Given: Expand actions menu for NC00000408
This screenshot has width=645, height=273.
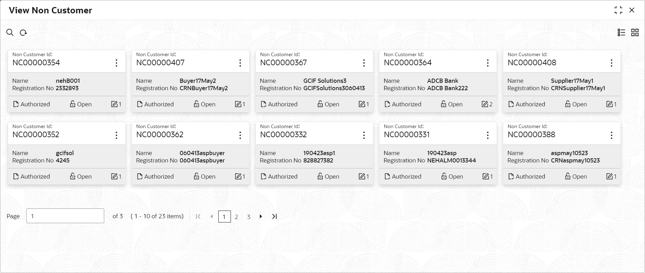Looking at the screenshot, I should point(611,63).
